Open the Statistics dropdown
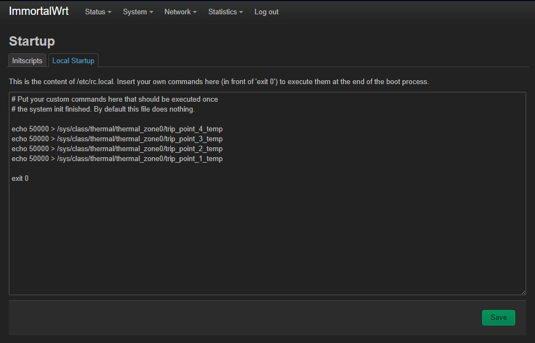The height and width of the screenshot is (343, 535). tap(225, 12)
